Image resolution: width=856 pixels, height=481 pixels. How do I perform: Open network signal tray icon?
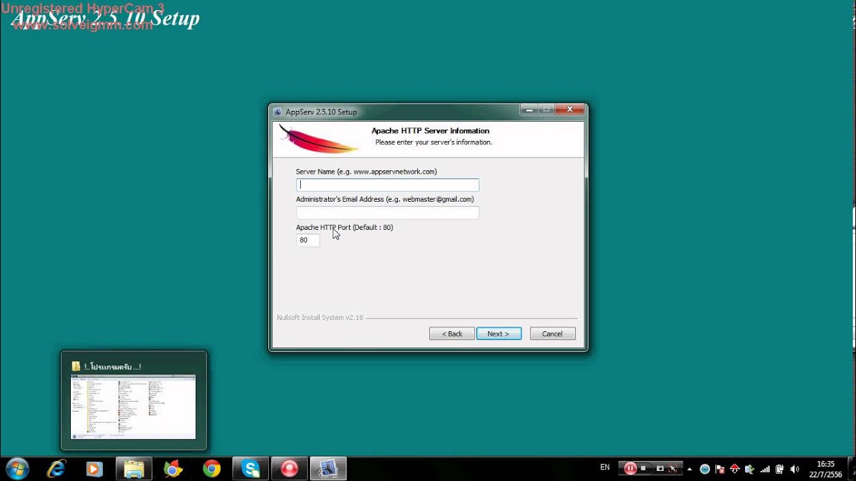tap(765, 469)
